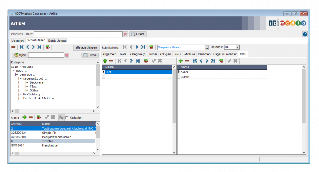Jump to first record in category toolbar
The width and height of the screenshot is (319, 172).
[21, 47]
